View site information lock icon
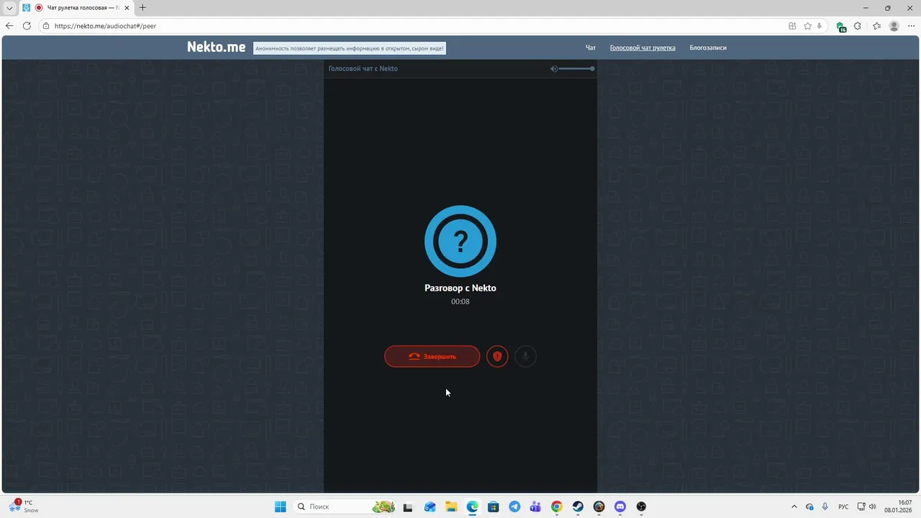This screenshot has height=518, width=921. 46,26
